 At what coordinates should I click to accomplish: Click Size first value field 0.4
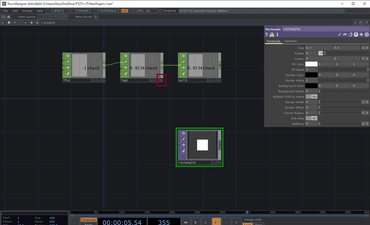coord(319,48)
